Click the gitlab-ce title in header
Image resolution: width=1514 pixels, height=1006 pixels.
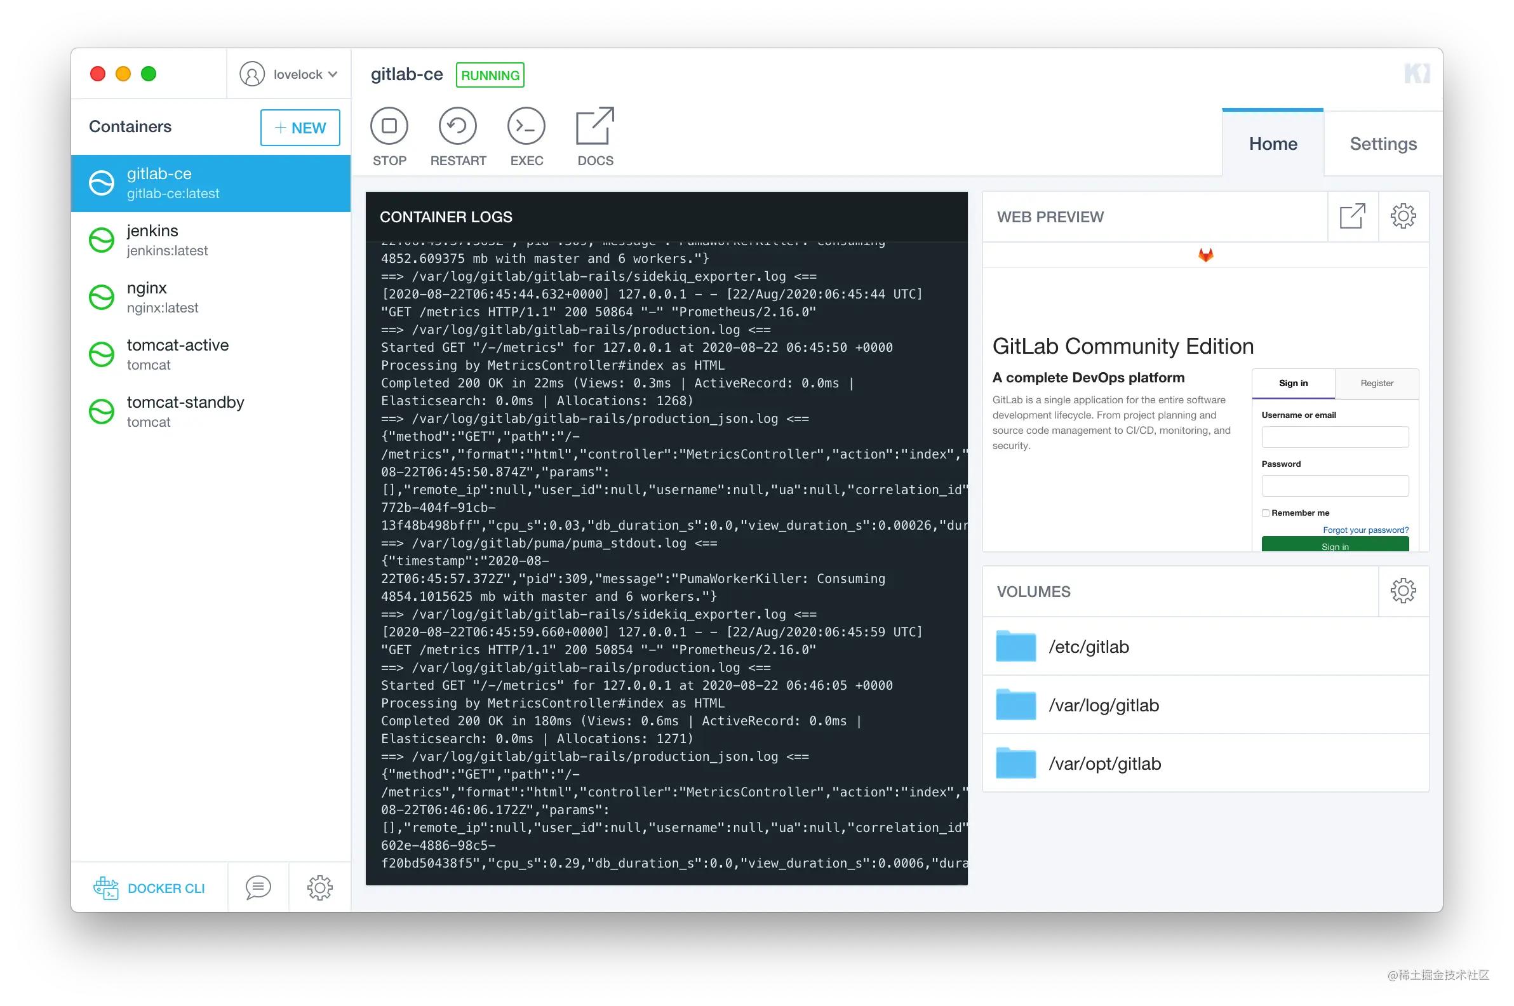coord(406,74)
